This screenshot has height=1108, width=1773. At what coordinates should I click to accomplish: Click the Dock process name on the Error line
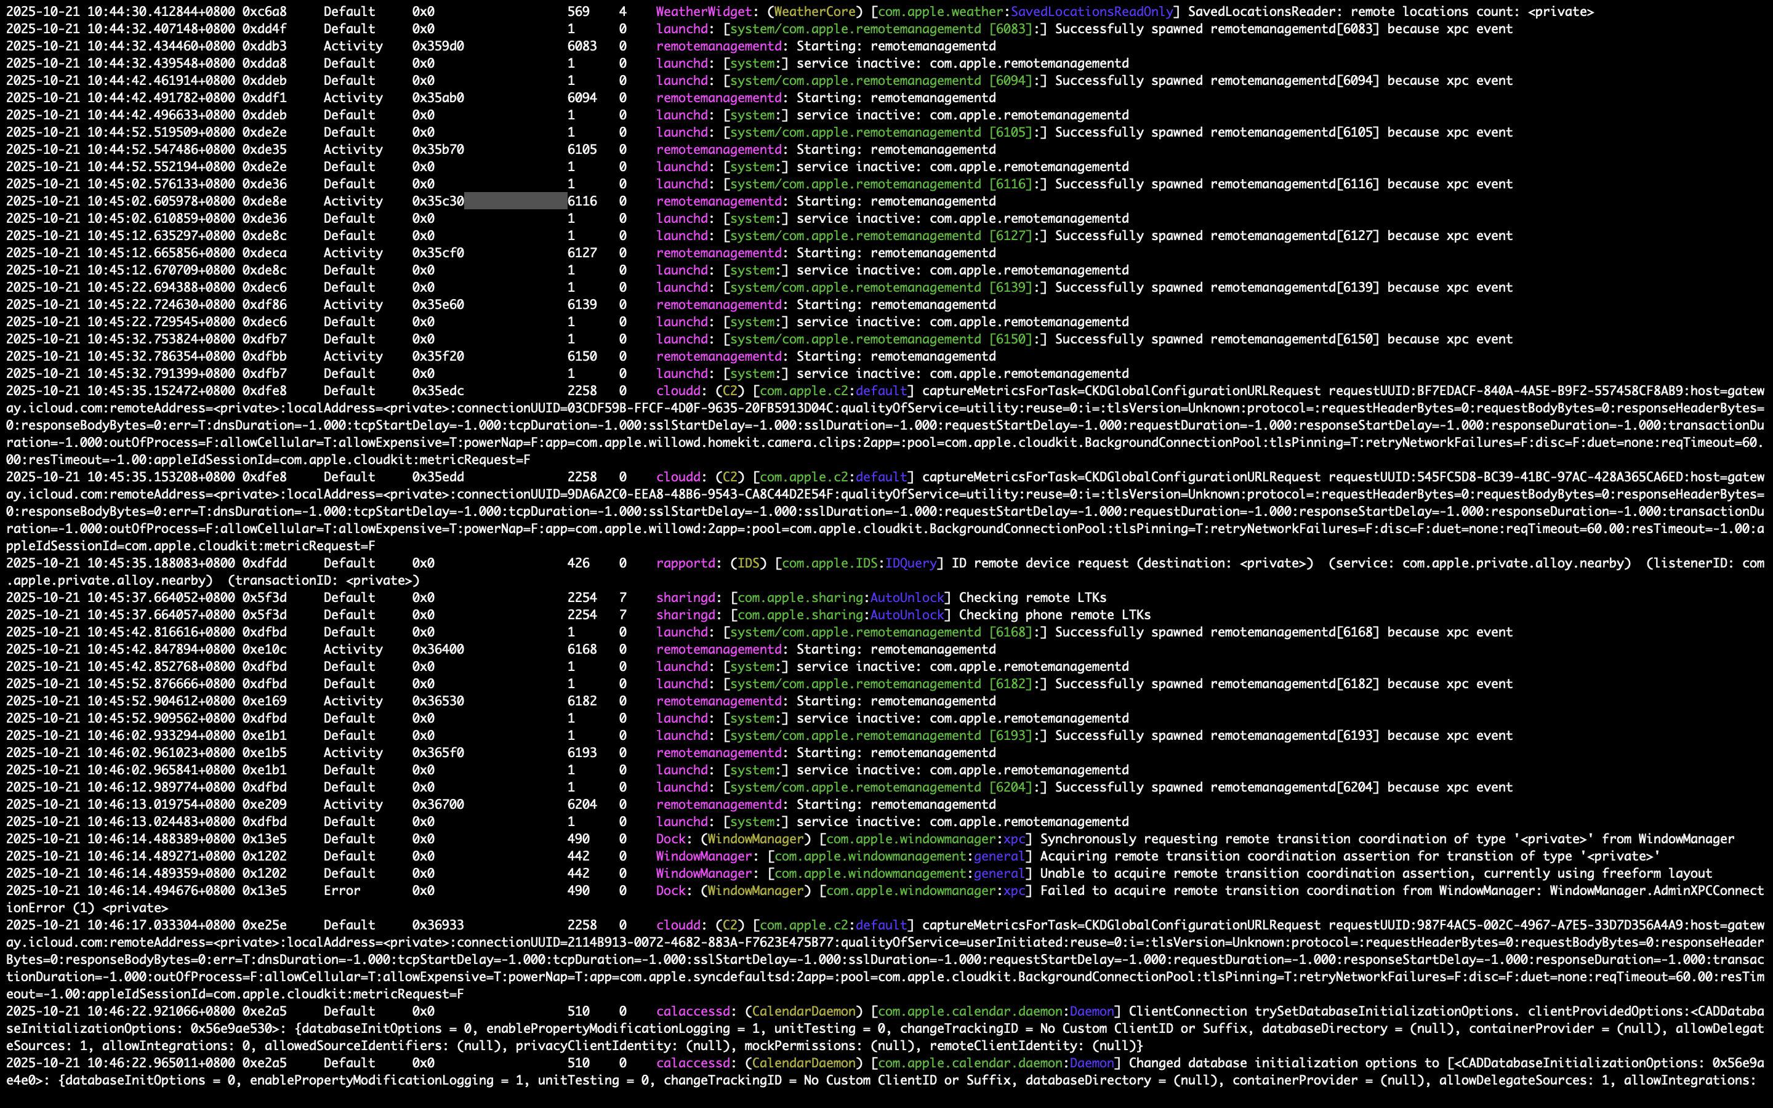point(670,890)
